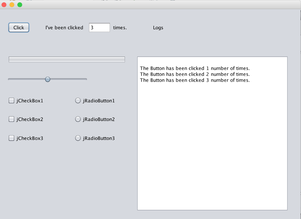
Task: Click the 'times.' text label
Action: coord(120,27)
